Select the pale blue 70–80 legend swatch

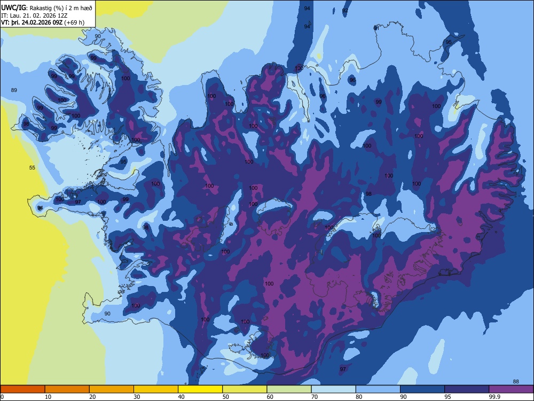coord(333,389)
